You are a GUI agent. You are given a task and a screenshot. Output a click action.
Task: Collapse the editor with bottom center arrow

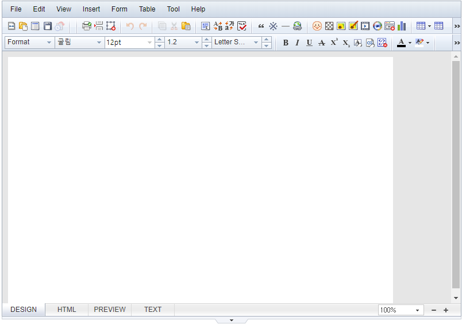tap(232, 321)
